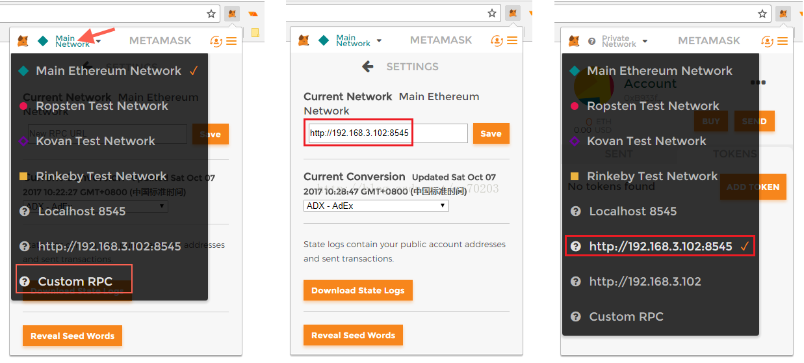
Task: Select the checked http://192.168.3.102:8545 entry in the right list
Action: [x=660, y=247]
